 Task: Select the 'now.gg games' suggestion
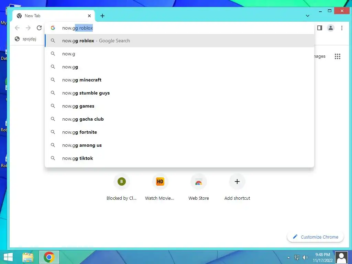pyautogui.click(x=179, y=106)
